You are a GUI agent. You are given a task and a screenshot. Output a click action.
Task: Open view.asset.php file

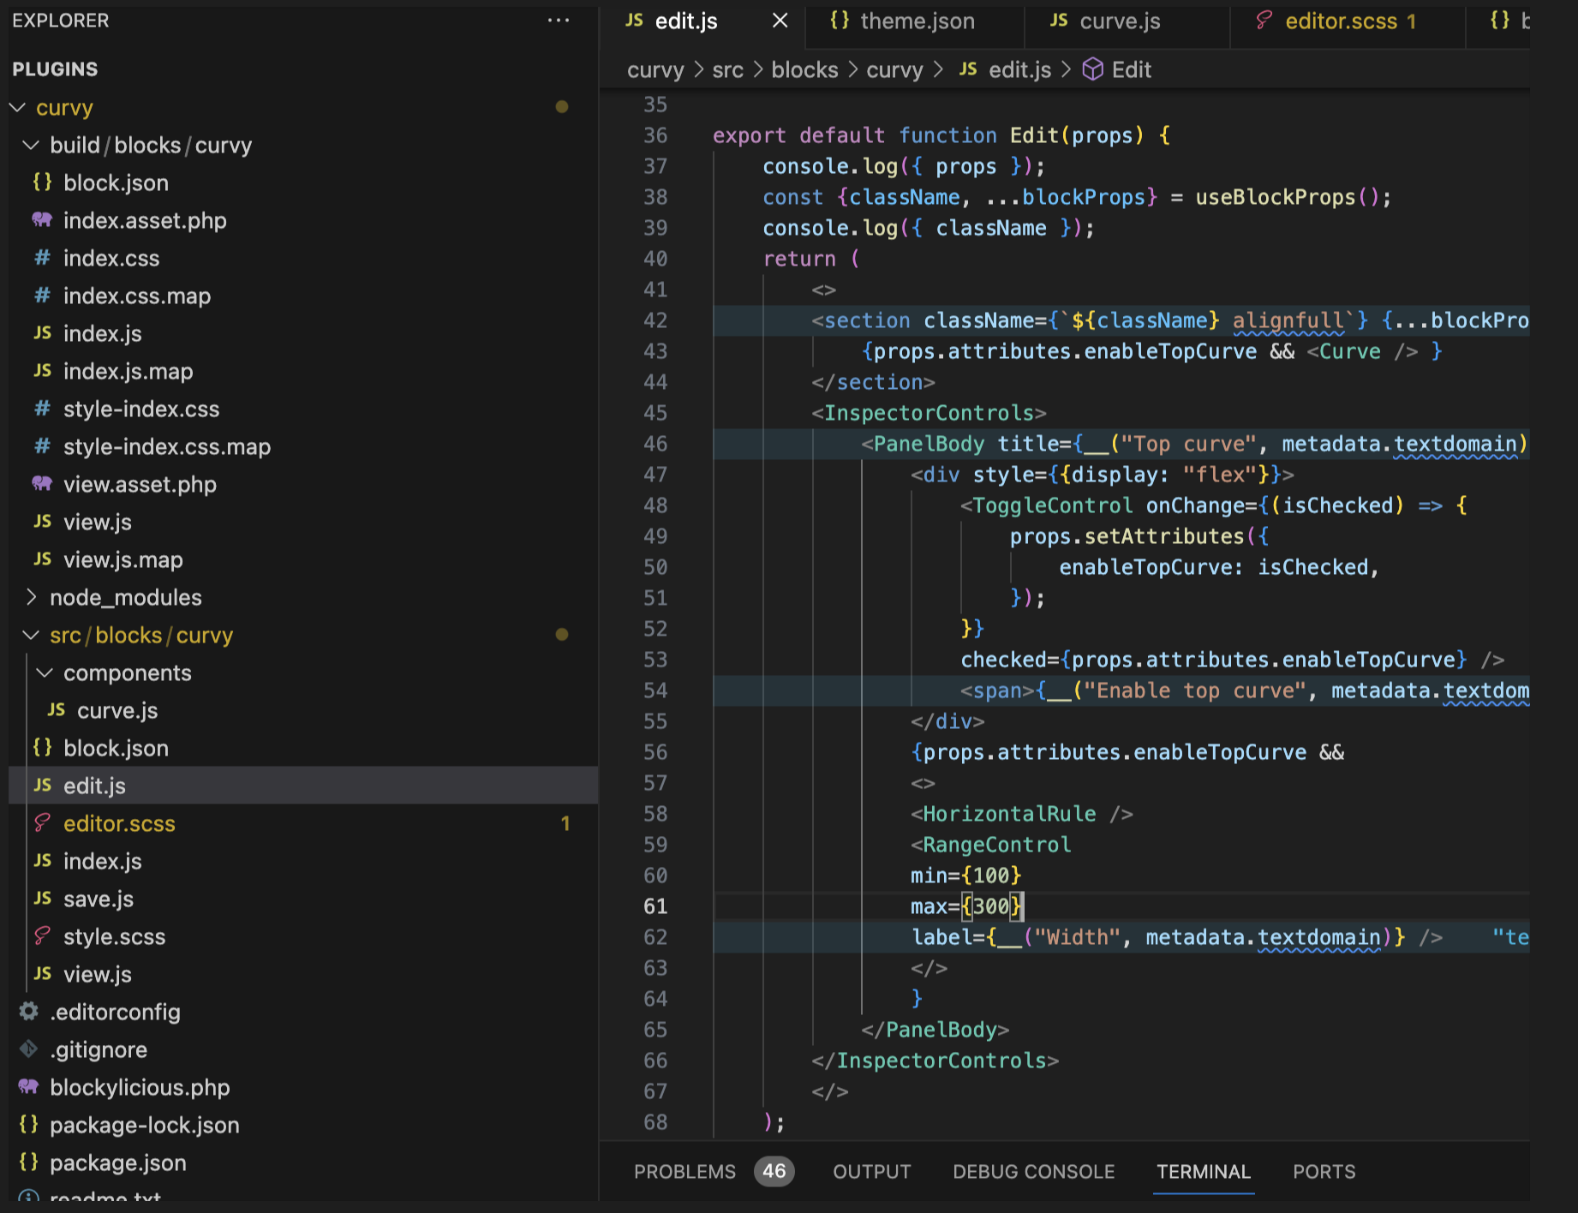[x=303, y=484]
